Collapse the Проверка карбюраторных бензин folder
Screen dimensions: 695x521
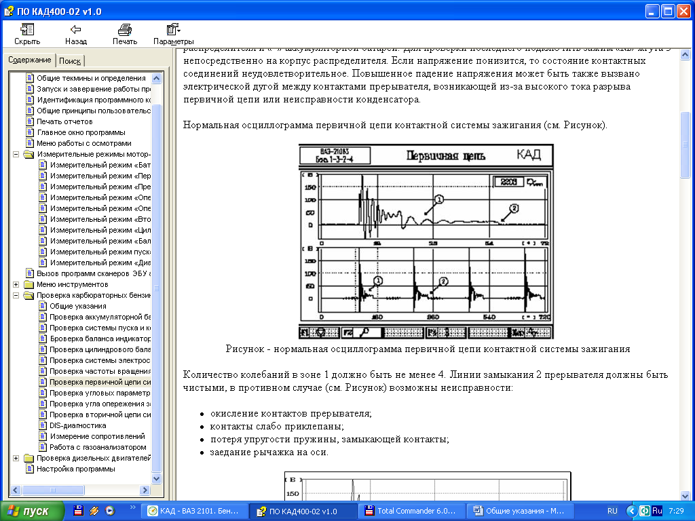16,296
